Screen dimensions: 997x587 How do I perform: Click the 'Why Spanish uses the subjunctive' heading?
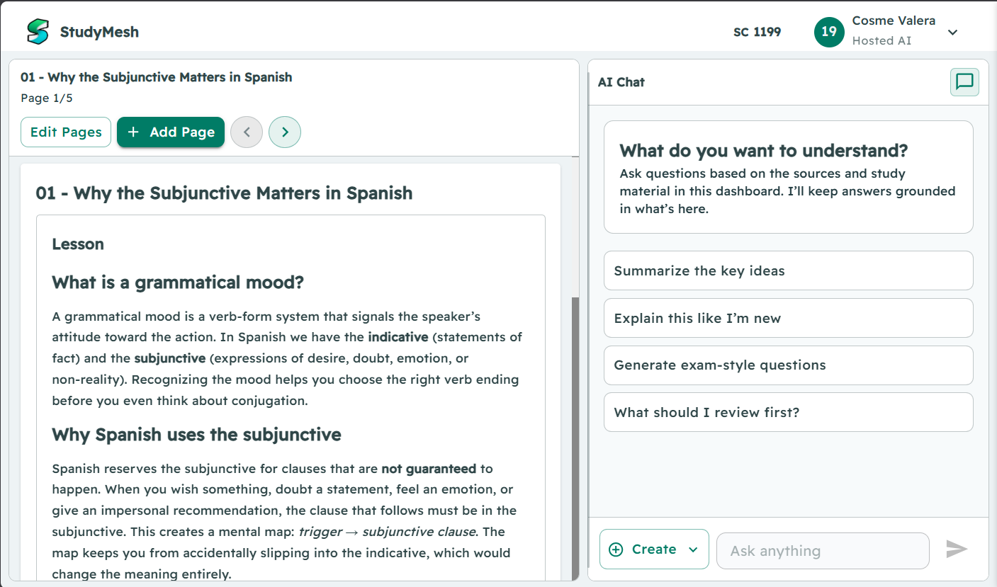196,434
